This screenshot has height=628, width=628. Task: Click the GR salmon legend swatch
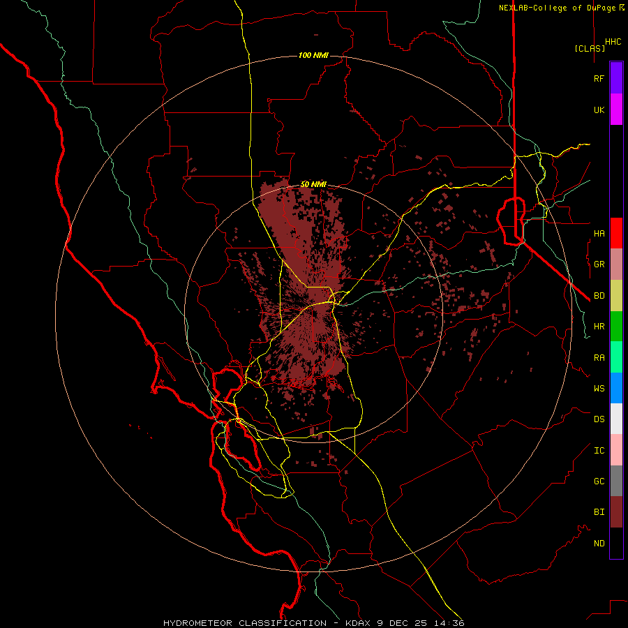click(x=616, y=264)
